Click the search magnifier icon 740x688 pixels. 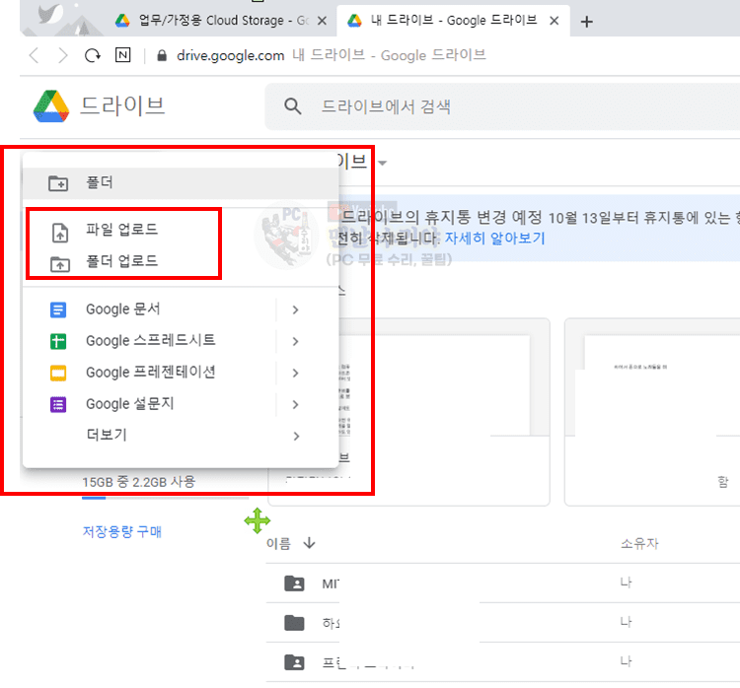click(x=293, y=106)
